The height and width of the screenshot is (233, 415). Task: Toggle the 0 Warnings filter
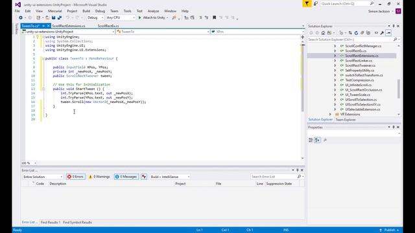99,177
